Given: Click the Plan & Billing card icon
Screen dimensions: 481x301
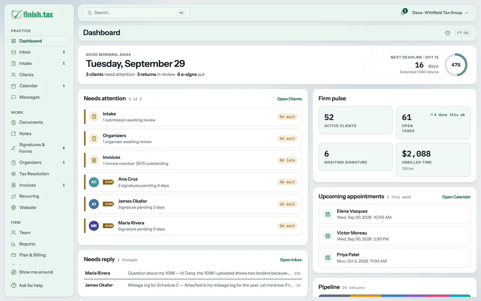Looking at the screenshot, I should coord(13,255).
